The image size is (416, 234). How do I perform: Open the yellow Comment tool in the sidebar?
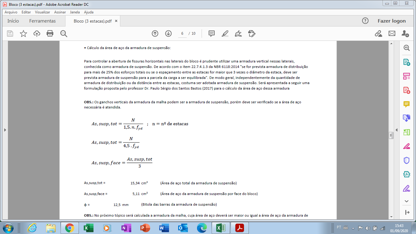point(407,104)
